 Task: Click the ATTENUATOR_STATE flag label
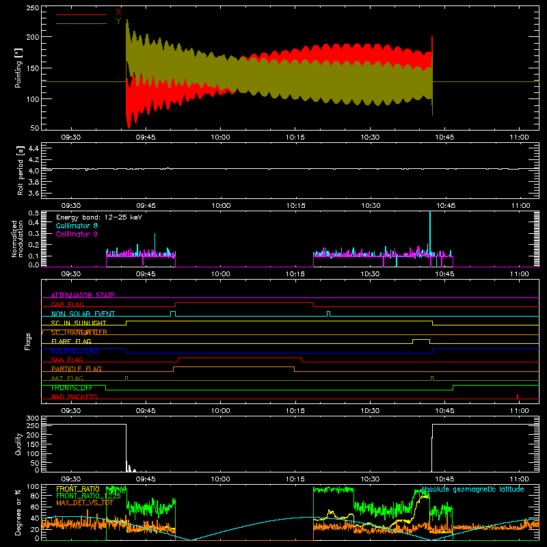(x=83, y=295)
